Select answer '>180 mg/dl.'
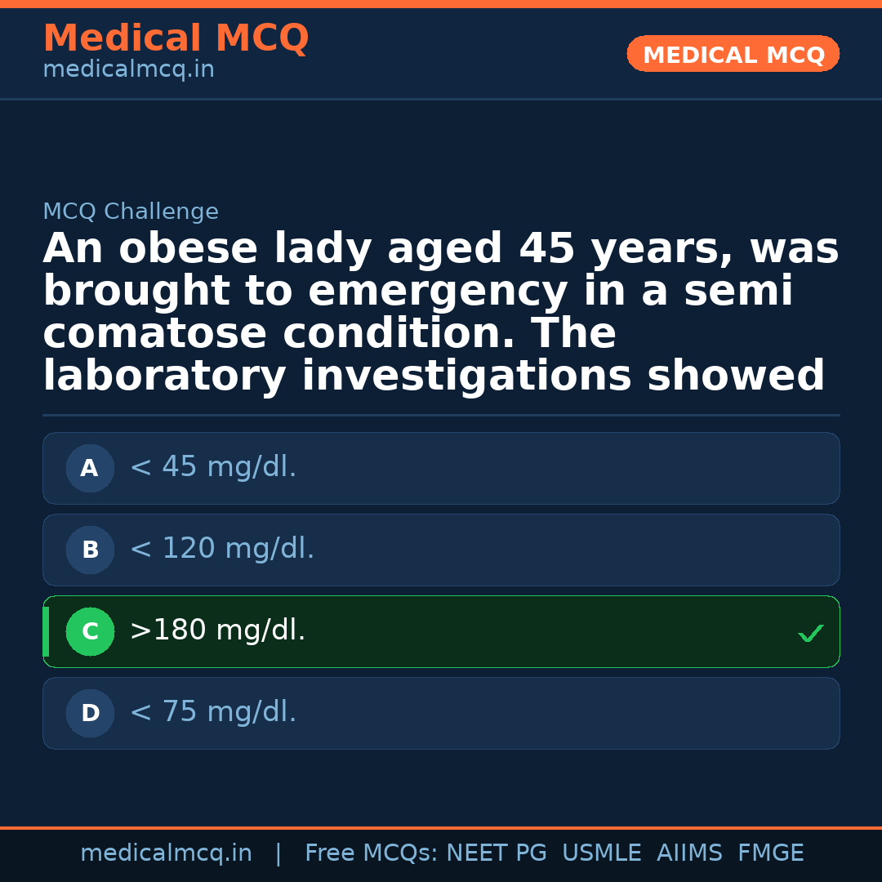The image size is (882, 882). pyautogui.click(x=217, y=631)
